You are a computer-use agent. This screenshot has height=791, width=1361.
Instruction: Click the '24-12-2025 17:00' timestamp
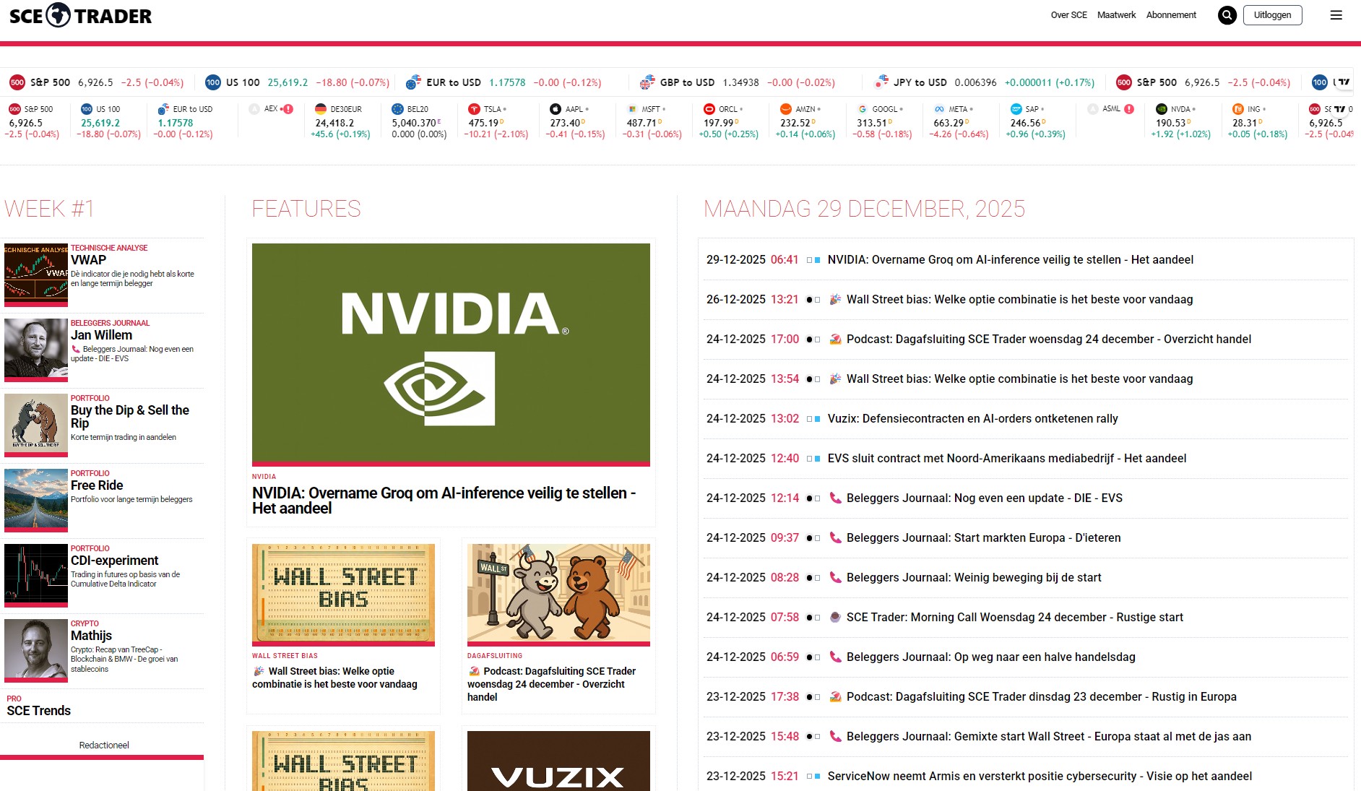(x=752, y=339)
